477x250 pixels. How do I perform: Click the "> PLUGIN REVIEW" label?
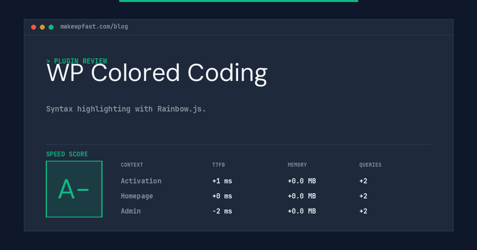click(x=77, y=61)
